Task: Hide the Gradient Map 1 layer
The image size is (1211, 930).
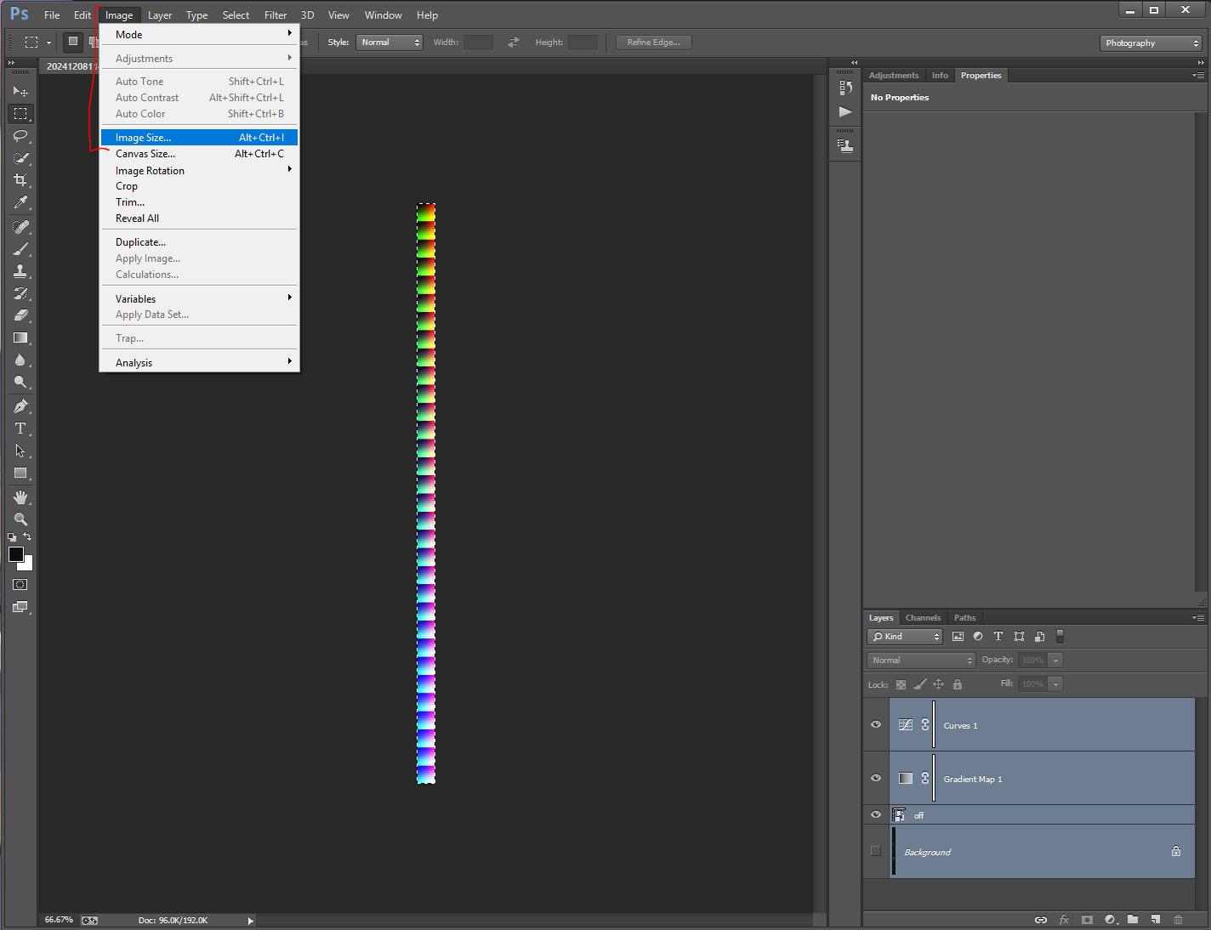Action: (x=876, y=779)
